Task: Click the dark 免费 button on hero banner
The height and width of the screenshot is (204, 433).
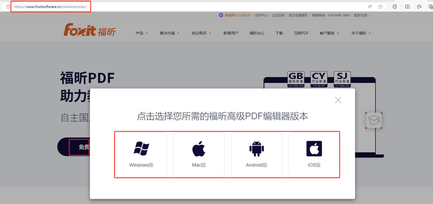Action: (x=74, y=147)
